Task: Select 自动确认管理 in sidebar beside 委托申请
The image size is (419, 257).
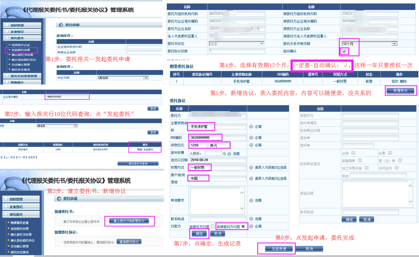Action: [x=19, y=246]
